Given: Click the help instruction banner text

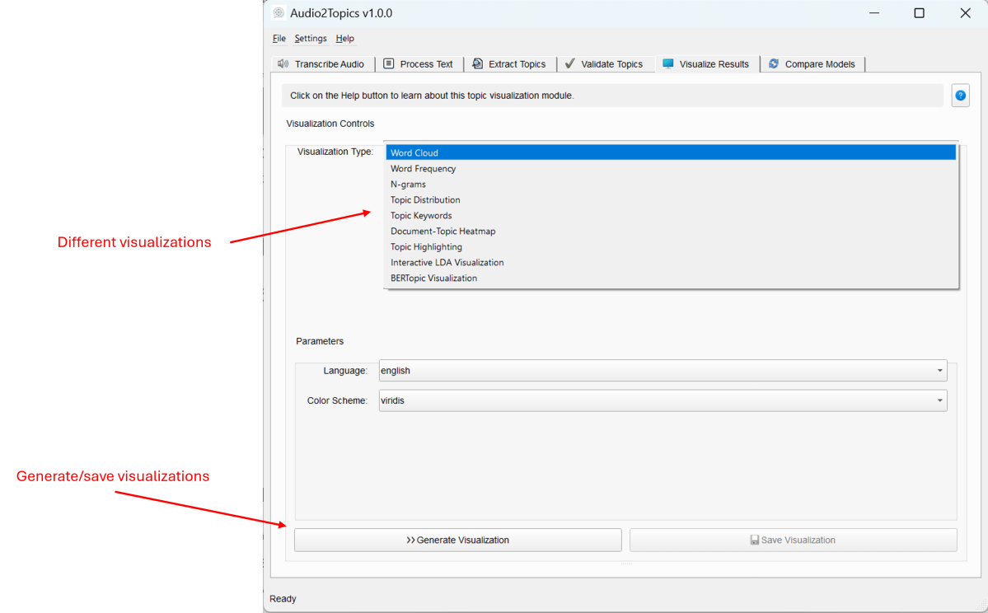Looking at the screenshot, I should pyautogui.click(x=432, y=96).
